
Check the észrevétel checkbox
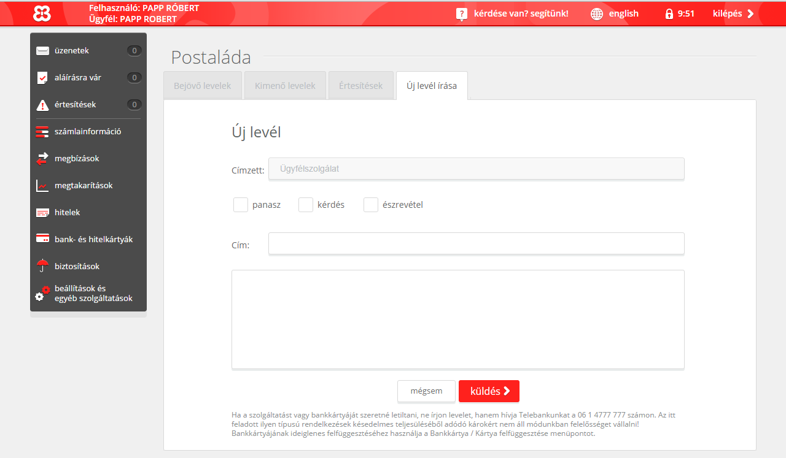point(371,205)
